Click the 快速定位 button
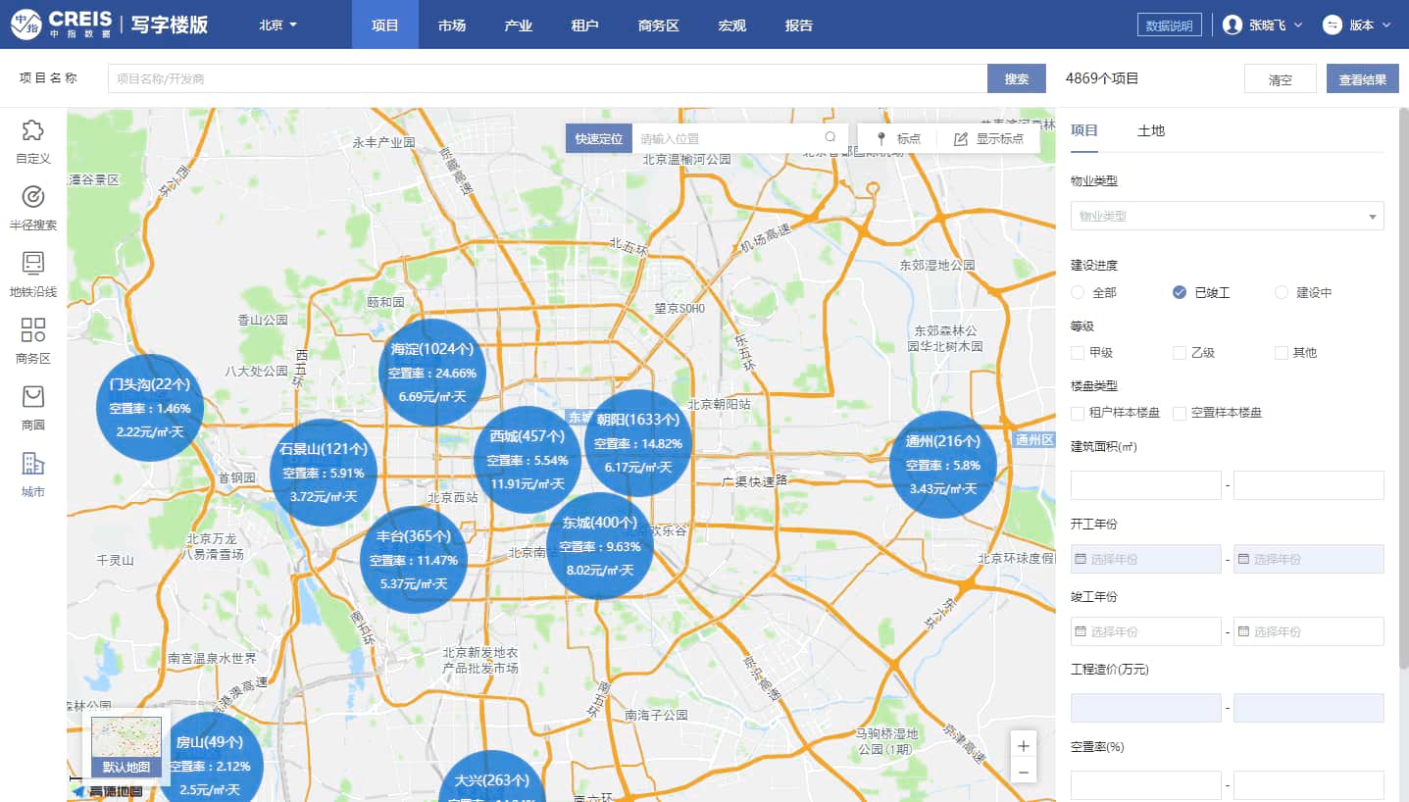1409x802 pixels. pos(598,138)
